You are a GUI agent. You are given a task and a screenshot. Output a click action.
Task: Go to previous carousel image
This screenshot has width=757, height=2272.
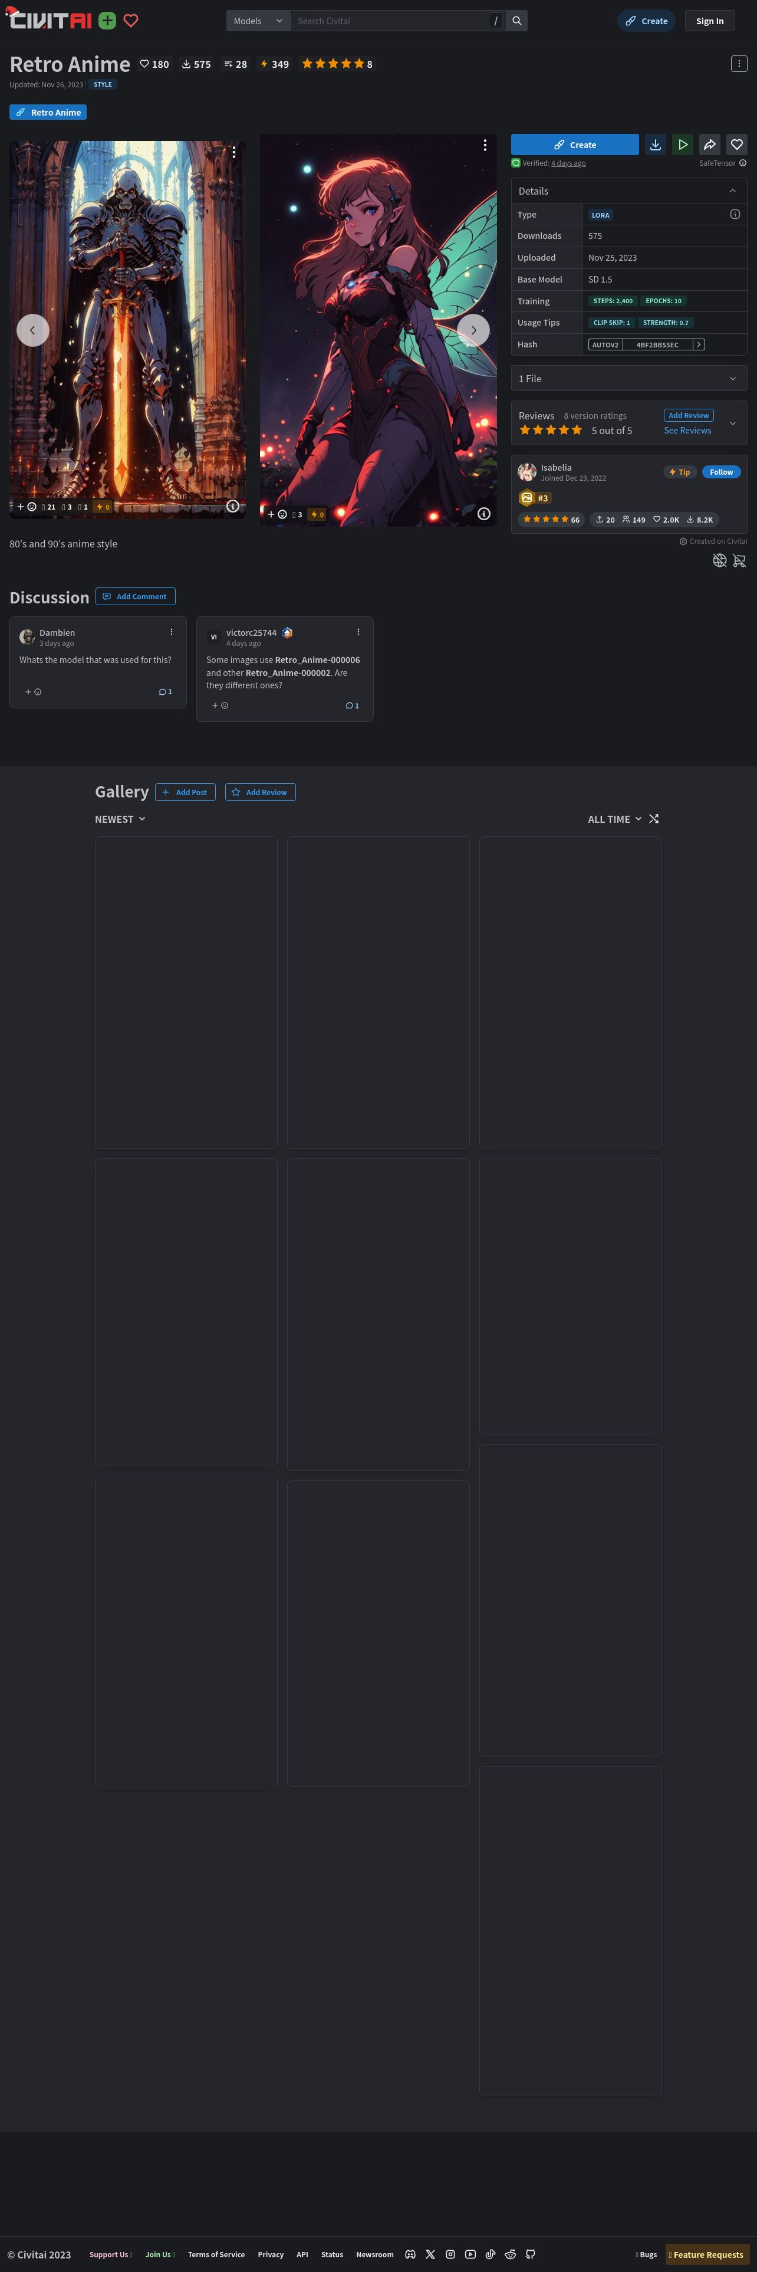pos(32,330)
